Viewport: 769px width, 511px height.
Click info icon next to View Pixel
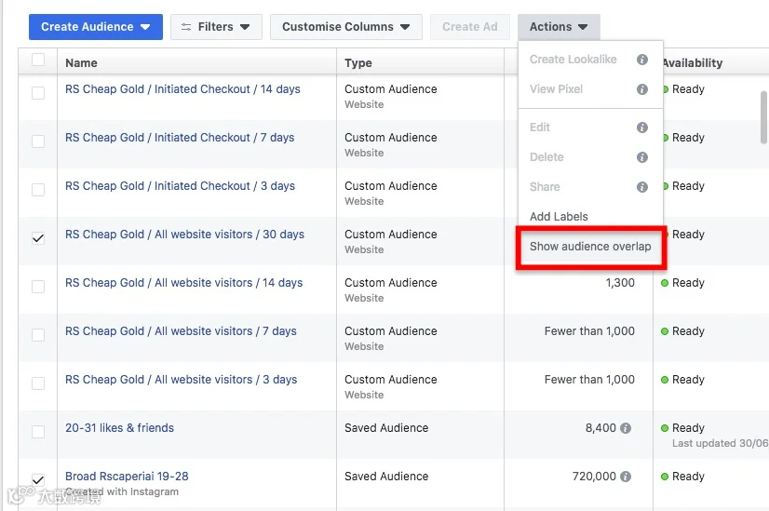[642, 89]
